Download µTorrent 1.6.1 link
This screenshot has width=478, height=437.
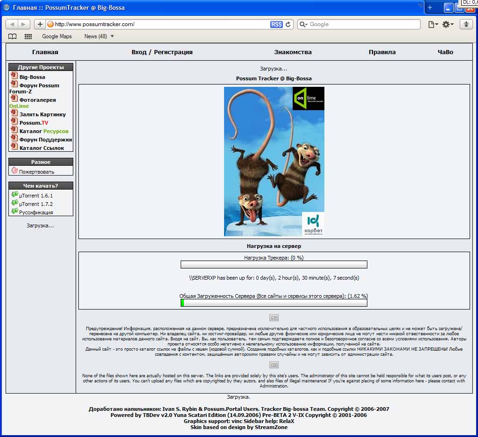coord(35,196)
